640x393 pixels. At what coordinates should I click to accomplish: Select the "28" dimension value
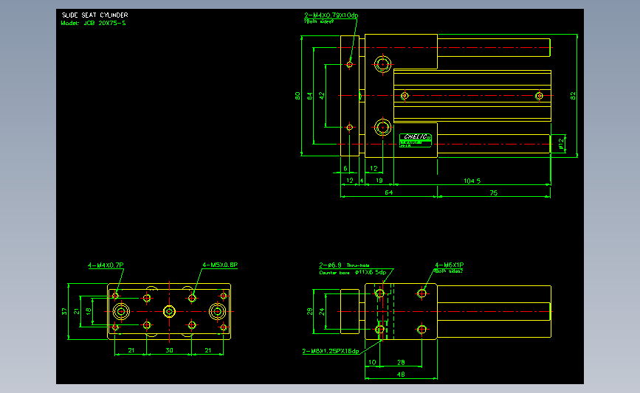pyautogui.click(x=401, y=362)
